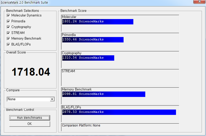The image size is (206, 136).
Task: Click the Run Benchmarks button
Action: click(x=30, y=118)
